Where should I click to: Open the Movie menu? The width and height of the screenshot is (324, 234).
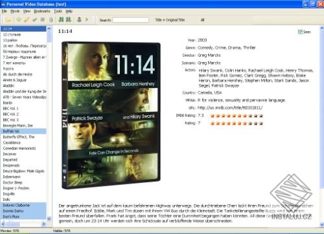pos(15,11)
